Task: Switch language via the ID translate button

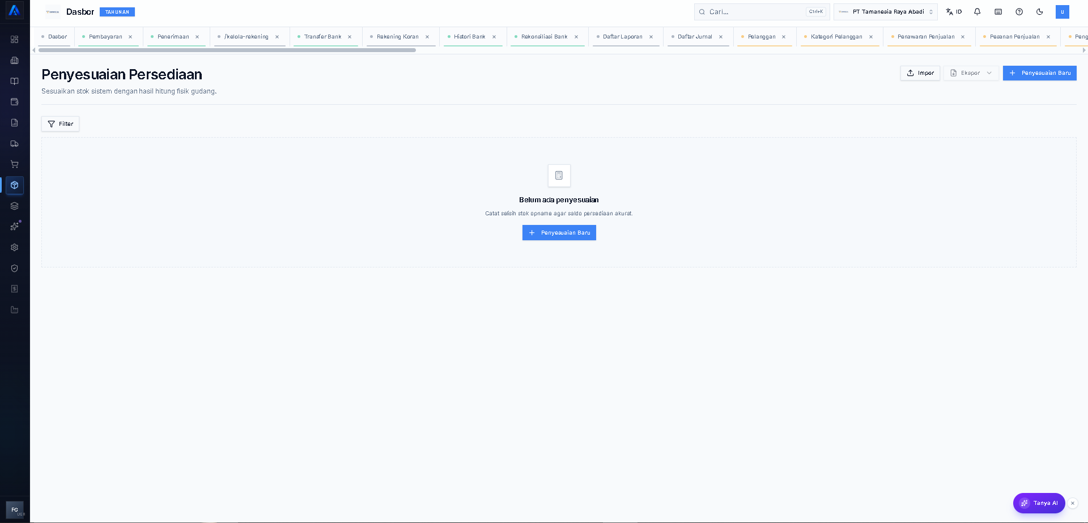Action: point(954,11)
